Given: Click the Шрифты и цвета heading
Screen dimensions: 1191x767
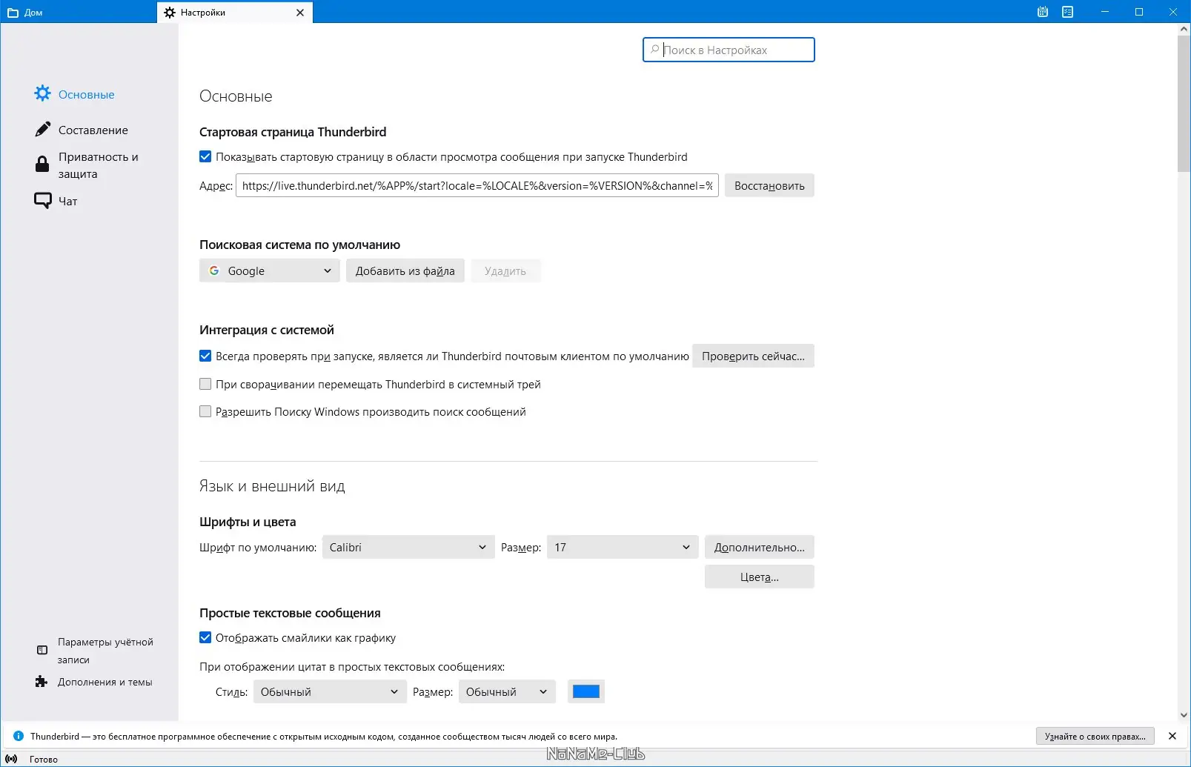Looking at the screenshot, I should coord(248,522).
